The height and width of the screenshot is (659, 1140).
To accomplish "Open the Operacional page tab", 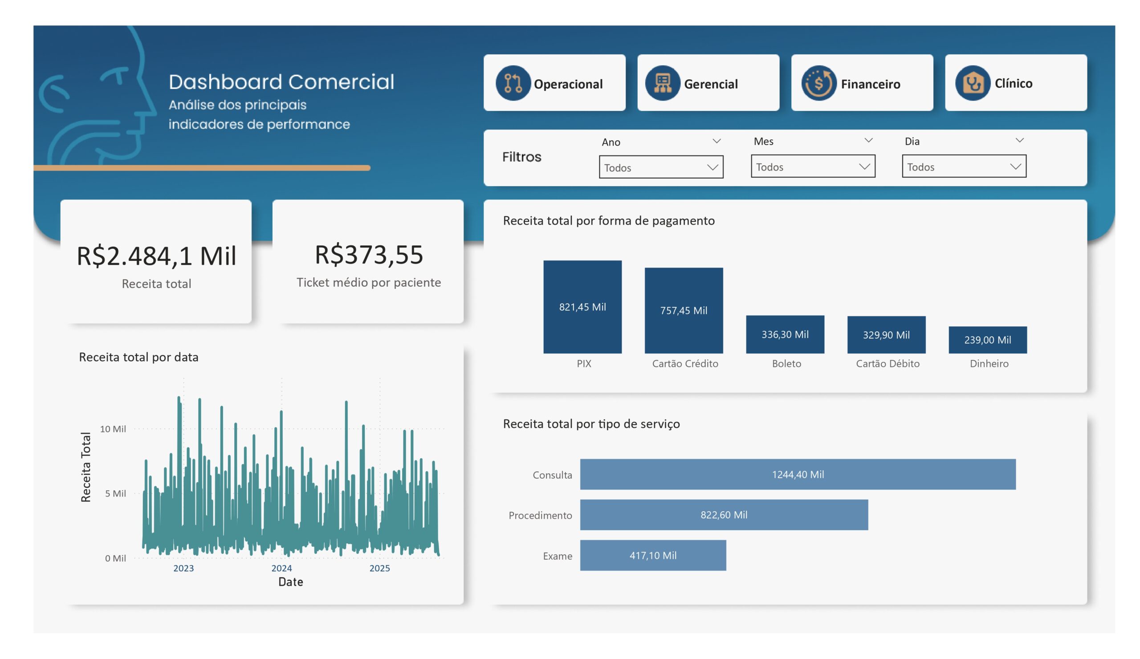I will click(x=568, y=84).
